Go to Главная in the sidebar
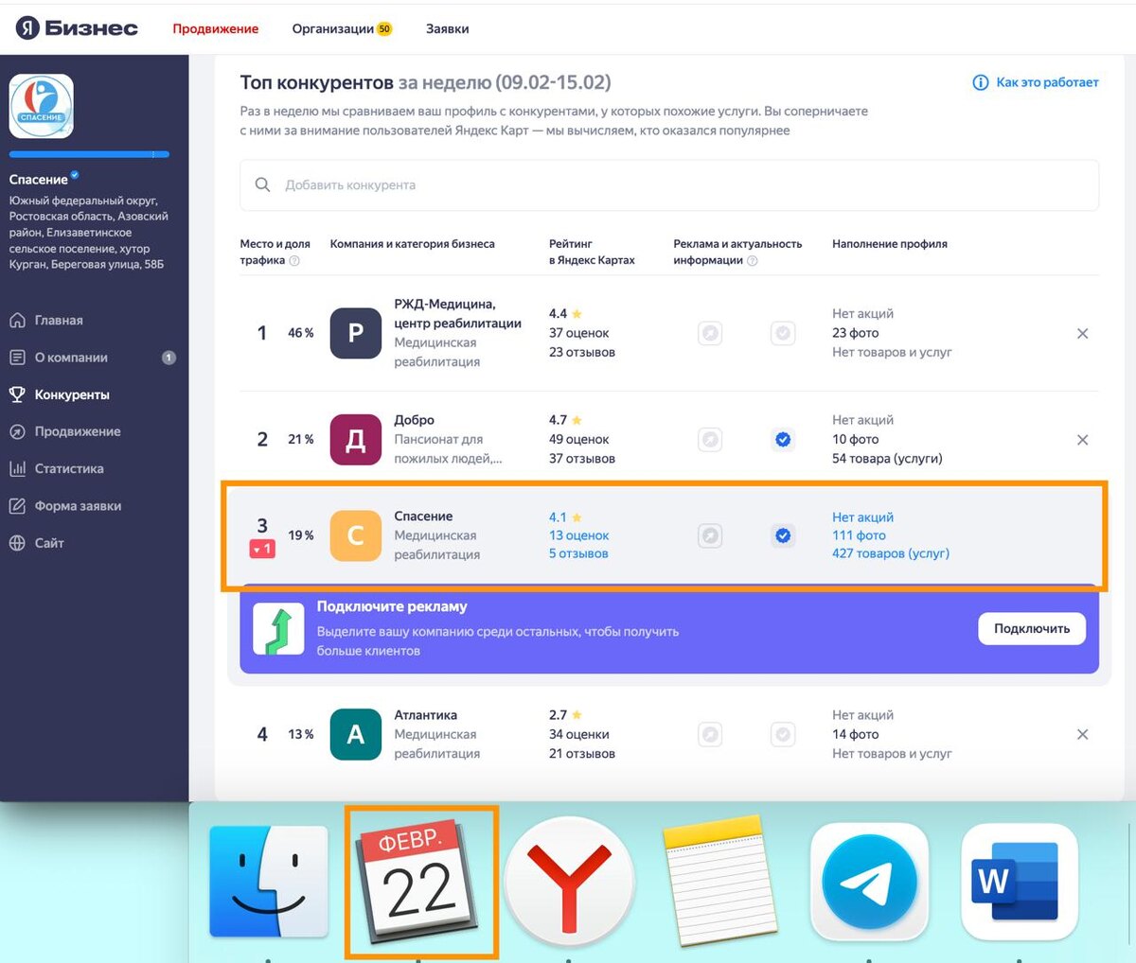 pyautogui.click(x=59, y=321)
